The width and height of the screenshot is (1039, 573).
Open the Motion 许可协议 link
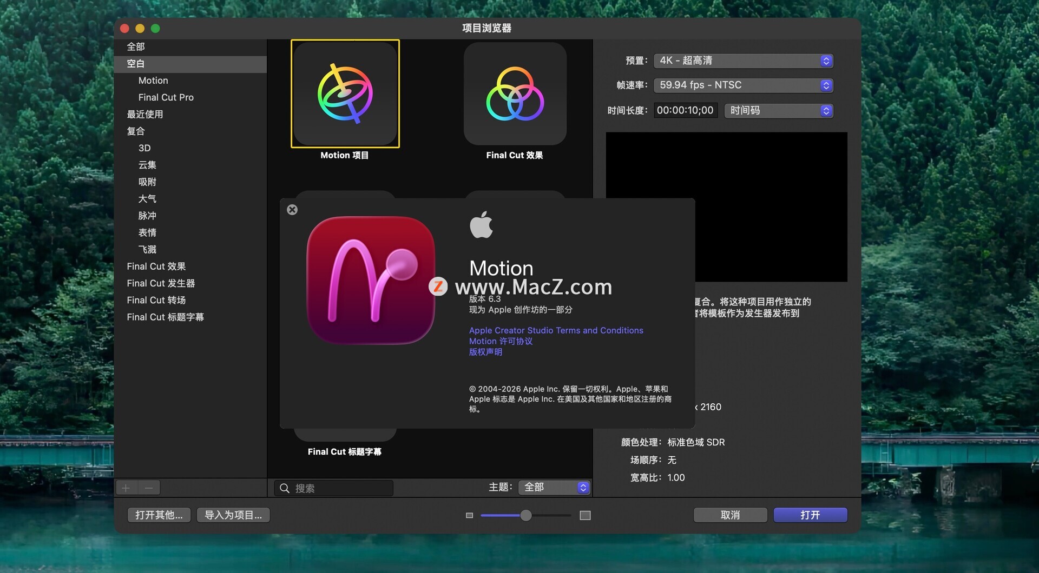501,341
